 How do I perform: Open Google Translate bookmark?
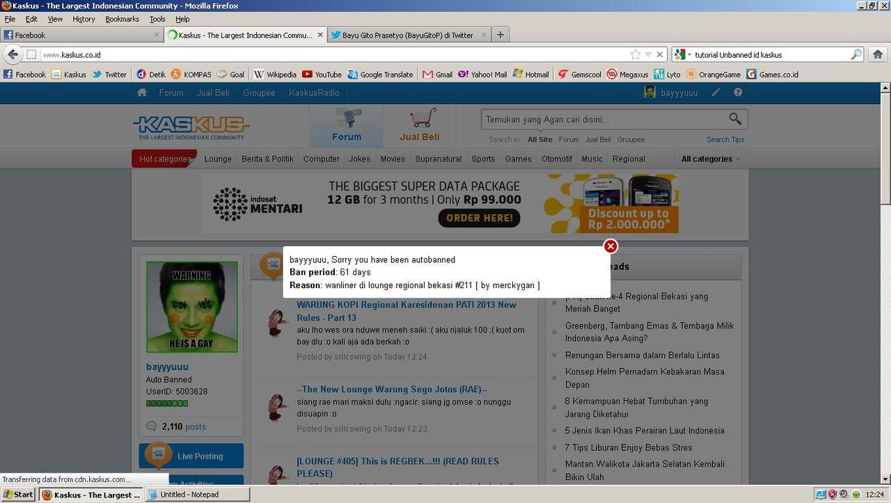pyautogui.click(x=380, y=74)
